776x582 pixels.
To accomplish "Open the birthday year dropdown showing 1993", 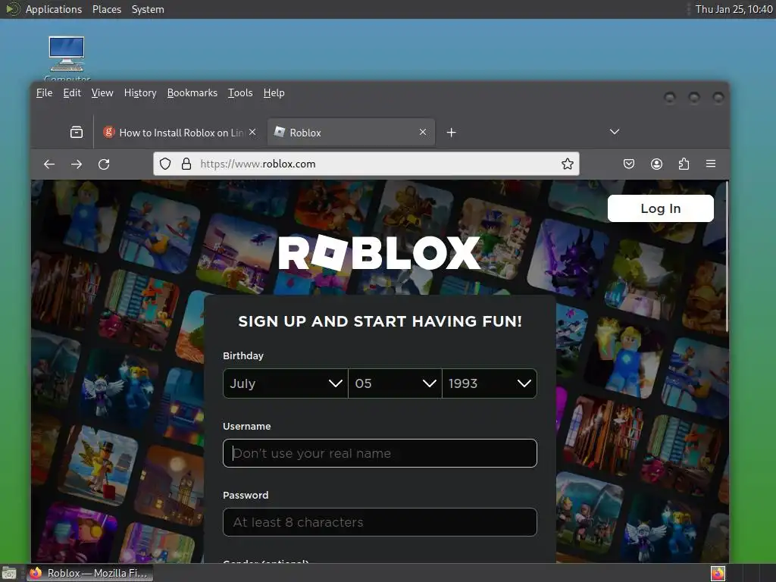I will (490, 383).
